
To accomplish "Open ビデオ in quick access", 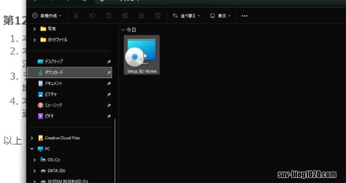I will point(46,116).
